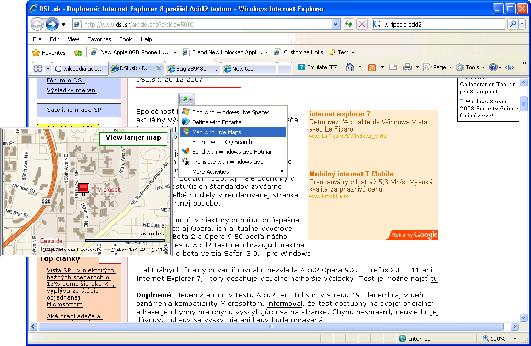The width and height of the screenshot is (531, 346).
Task: Open search provider options dropdown
Action: click(x=522, y=24)
